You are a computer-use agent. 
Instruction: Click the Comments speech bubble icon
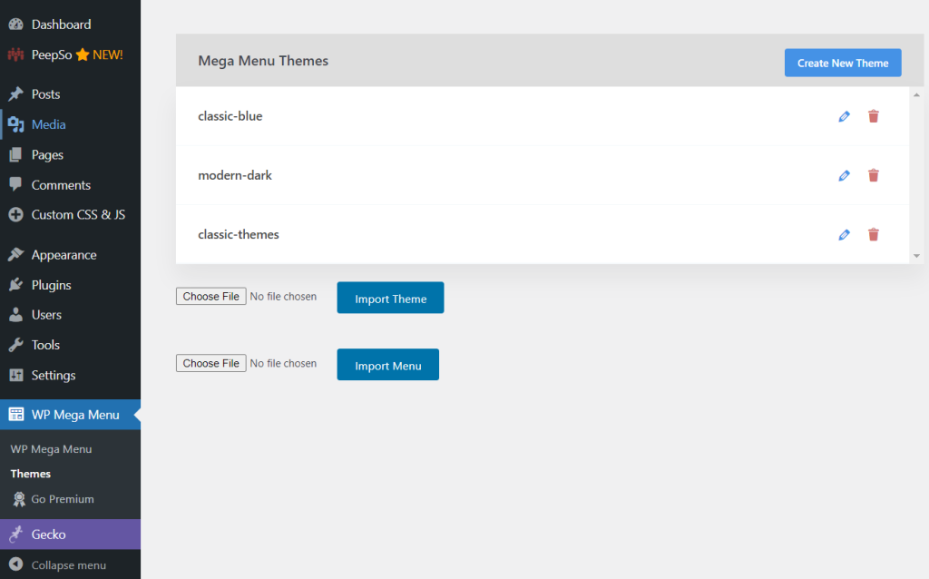pyautogui.click(x=16, y=184)
